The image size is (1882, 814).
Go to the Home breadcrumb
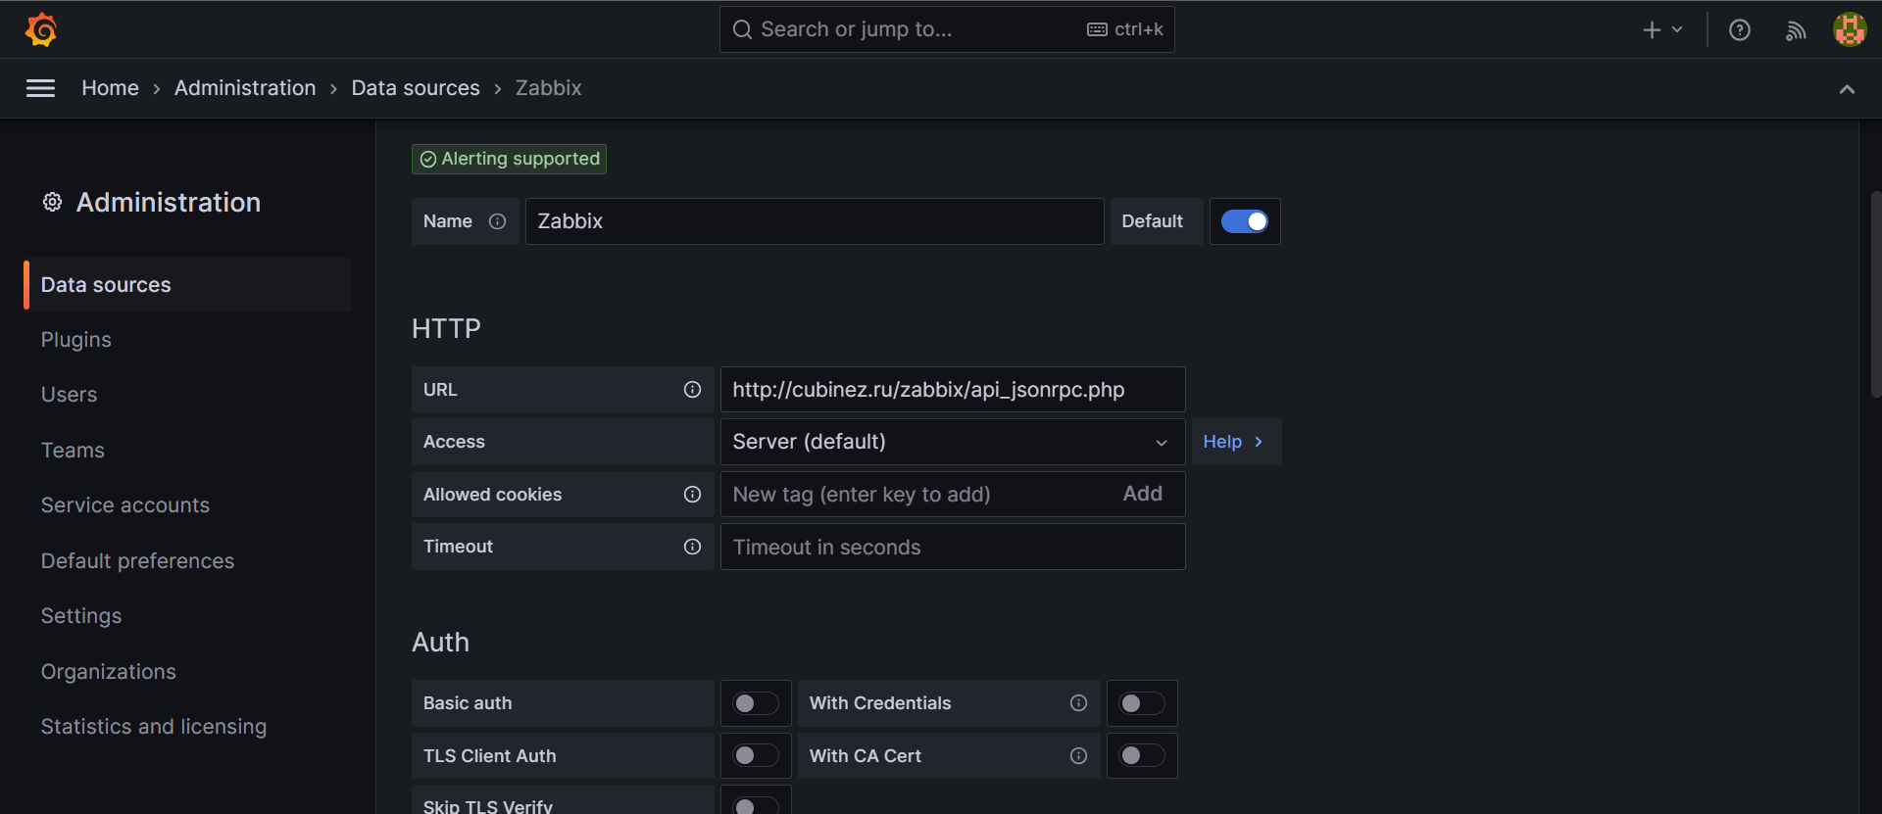(110, 88)
